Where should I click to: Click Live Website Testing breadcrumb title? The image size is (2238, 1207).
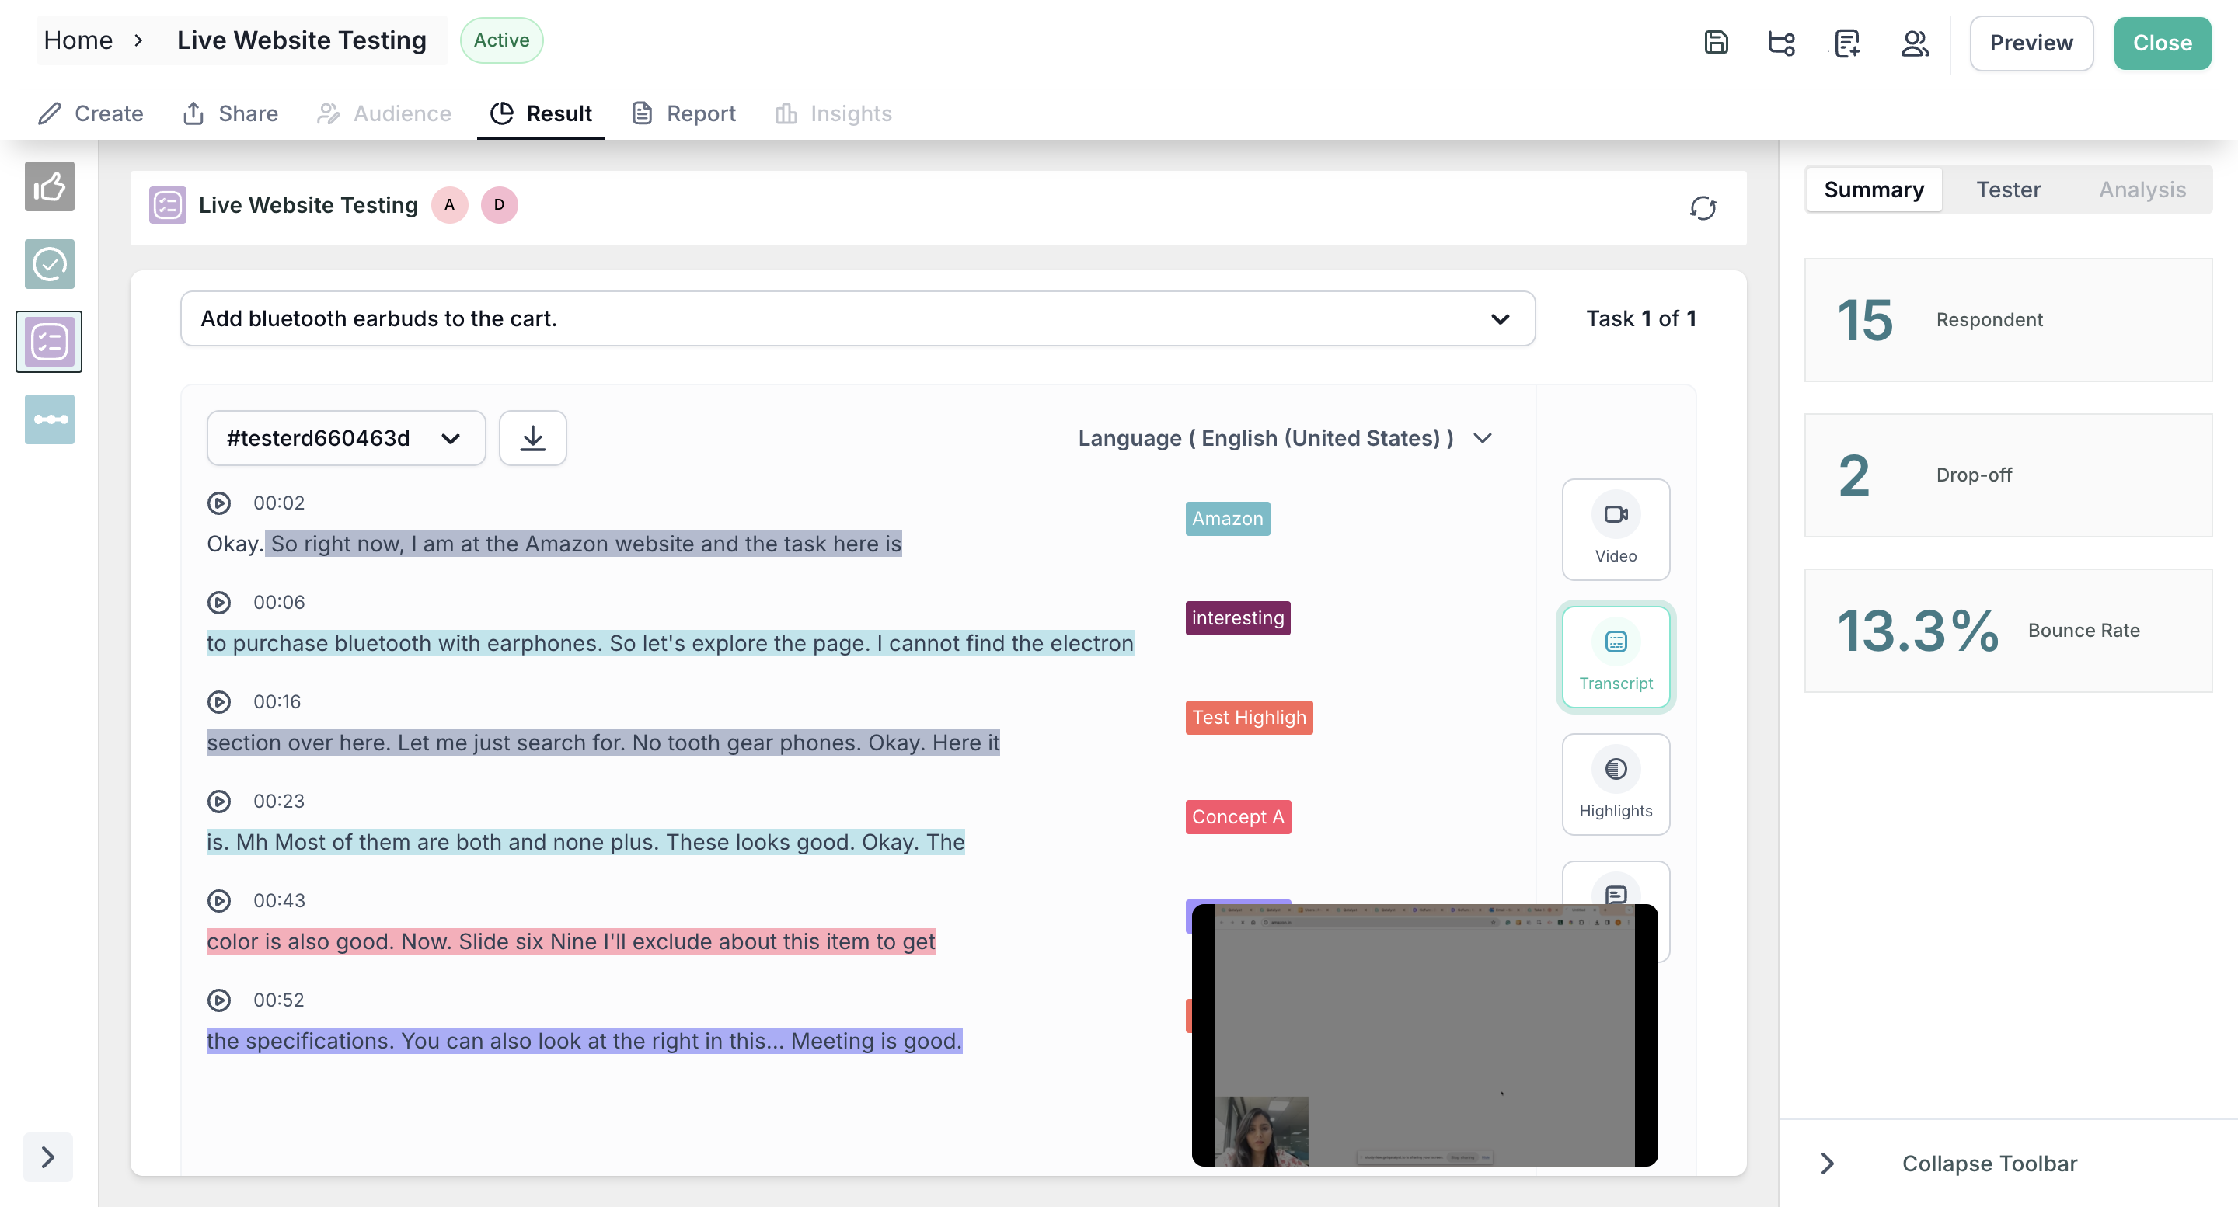coord(302,40)
